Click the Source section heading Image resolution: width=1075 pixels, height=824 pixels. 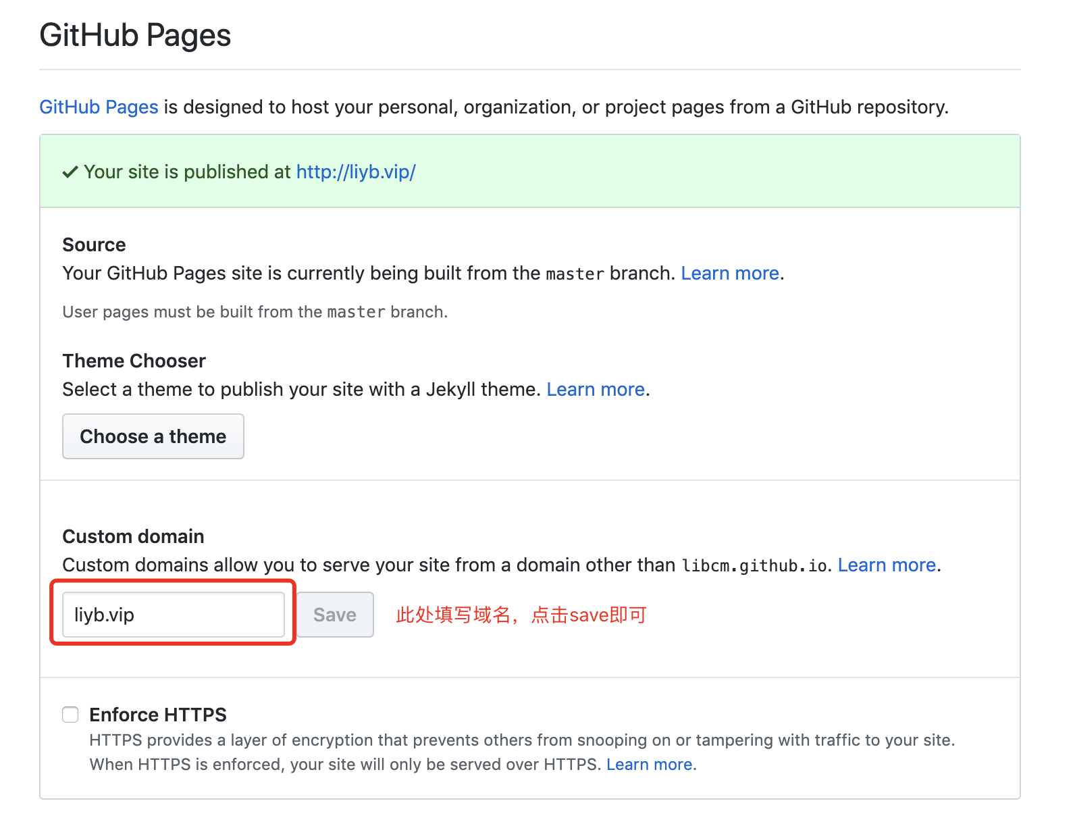pyautogui.click(x=94, y=244)
